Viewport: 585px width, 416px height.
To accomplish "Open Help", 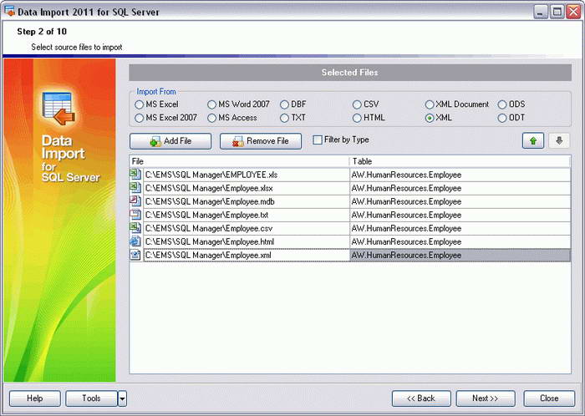I will (x=35, y=398).
